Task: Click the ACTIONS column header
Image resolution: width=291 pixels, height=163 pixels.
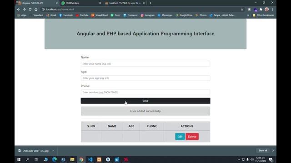Action: pos(187,126)
